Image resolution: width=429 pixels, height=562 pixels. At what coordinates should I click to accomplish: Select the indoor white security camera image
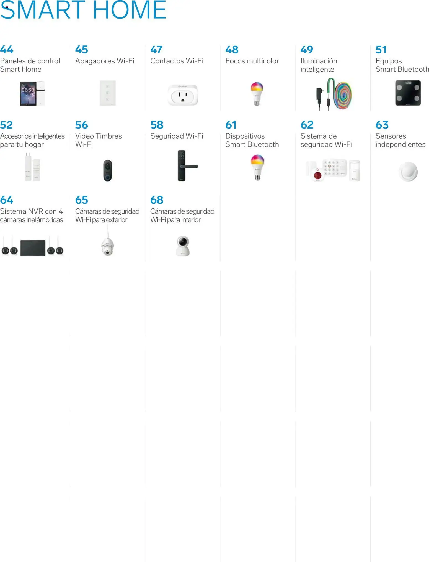click(183, 246)
